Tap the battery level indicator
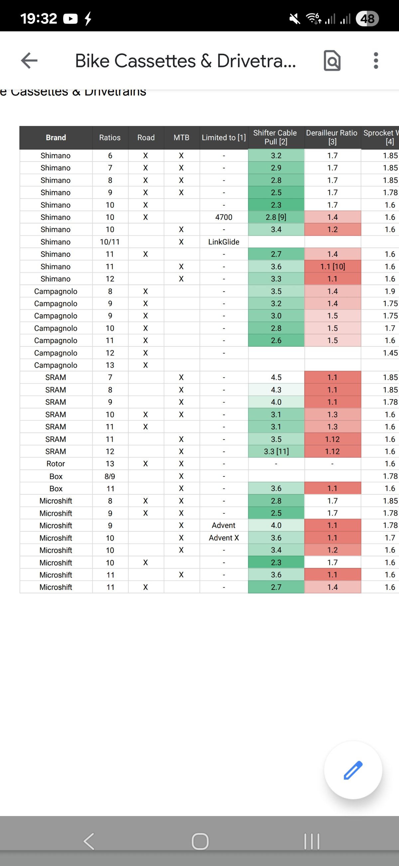Image resolution: width=399 pixels, height=866 pixels. (x=367, y=19)
